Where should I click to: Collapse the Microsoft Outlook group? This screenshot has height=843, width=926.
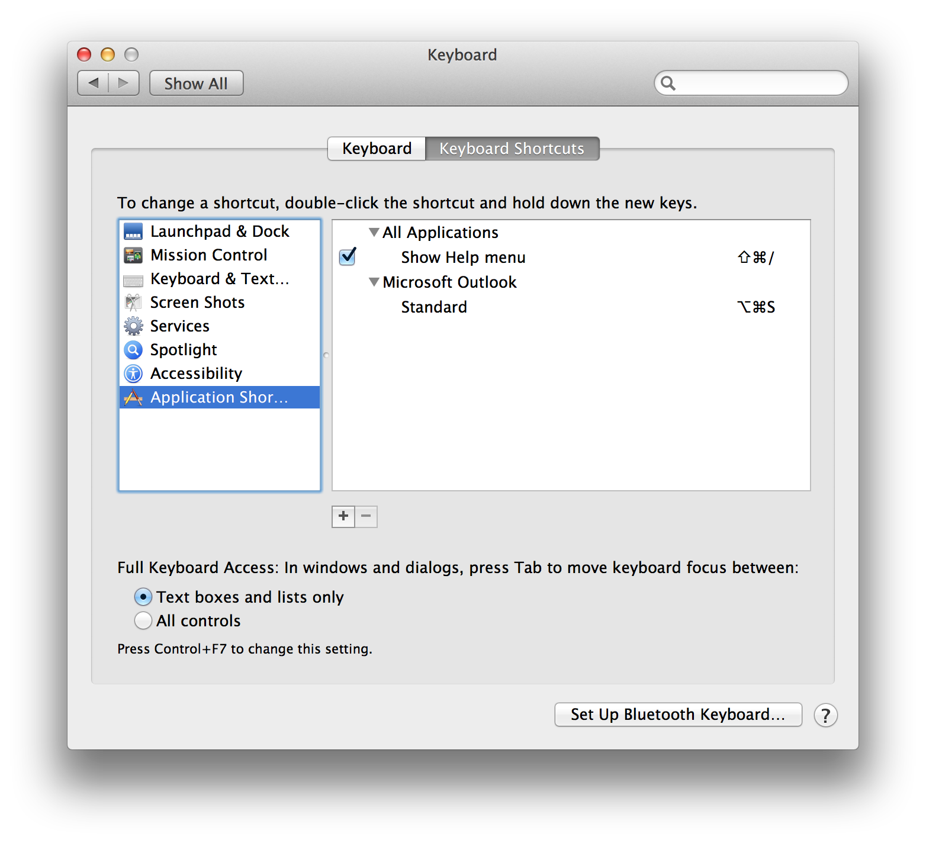[x=374, y=282]
